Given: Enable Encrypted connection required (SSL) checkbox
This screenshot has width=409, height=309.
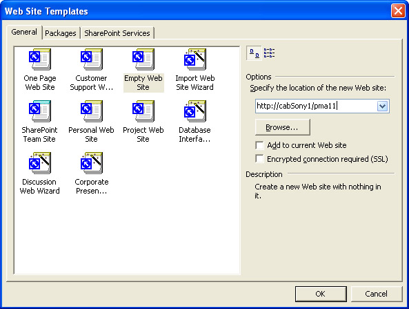Looking at the screenshot, I should 259,159.
